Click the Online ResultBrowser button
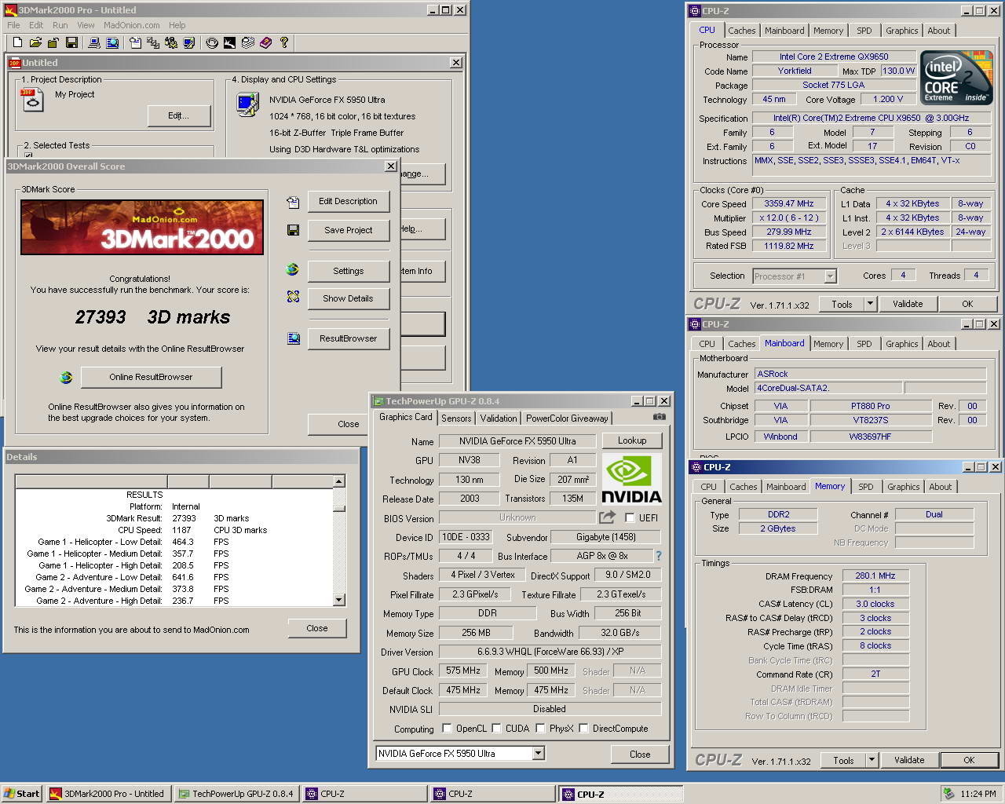Image resolution: width=1005 pixels, height=804 pixels. 151,377
